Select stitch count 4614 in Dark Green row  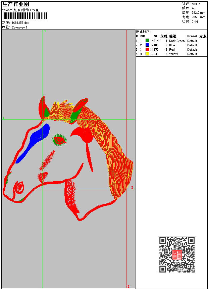point(155,41)
